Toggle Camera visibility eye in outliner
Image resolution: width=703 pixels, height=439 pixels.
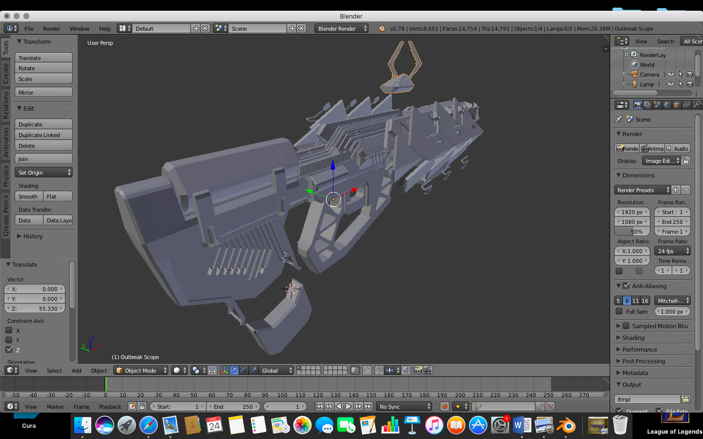[671, 74]
